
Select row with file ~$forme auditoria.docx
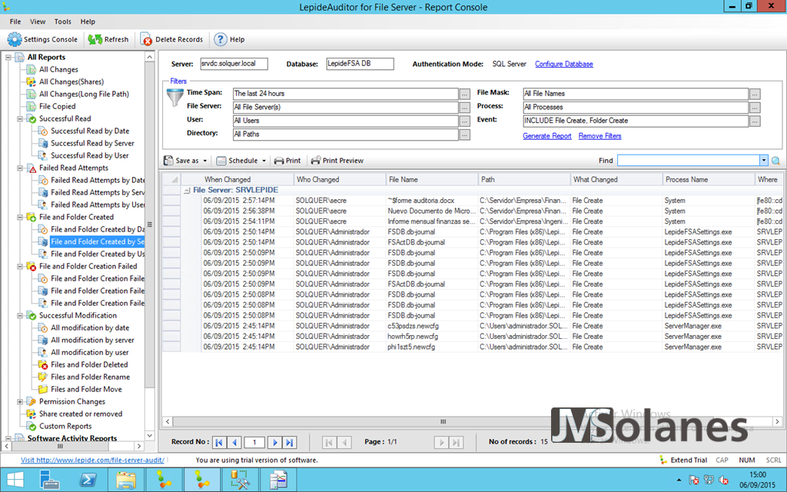pyautogui.click(x=472, y=201)
